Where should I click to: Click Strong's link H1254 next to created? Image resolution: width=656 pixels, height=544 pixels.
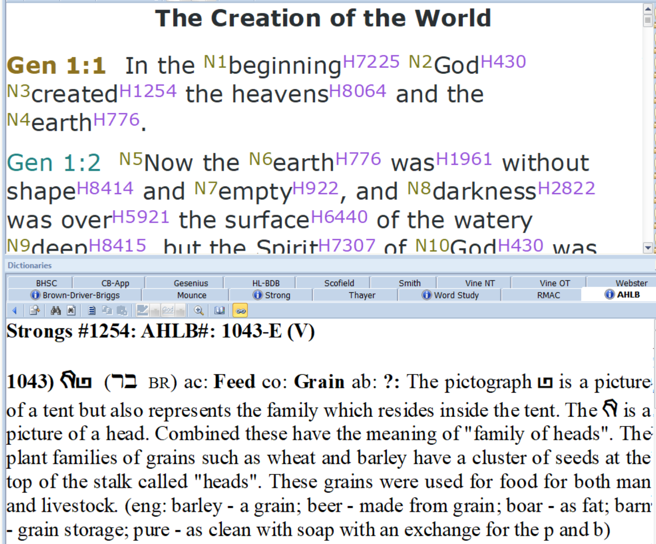click(x=148, y=91)
